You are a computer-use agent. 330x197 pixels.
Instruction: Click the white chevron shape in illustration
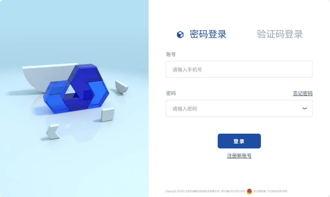[x=53, y=132]
